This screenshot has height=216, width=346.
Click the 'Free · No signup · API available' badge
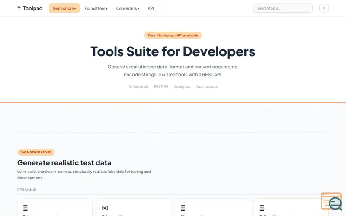tap(173, 35)
